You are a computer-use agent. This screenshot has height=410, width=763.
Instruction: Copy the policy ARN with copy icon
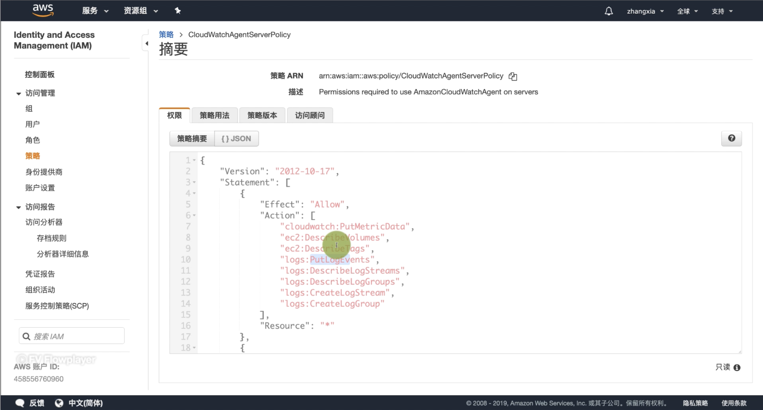pyautogui.click(x=513, y=76)
